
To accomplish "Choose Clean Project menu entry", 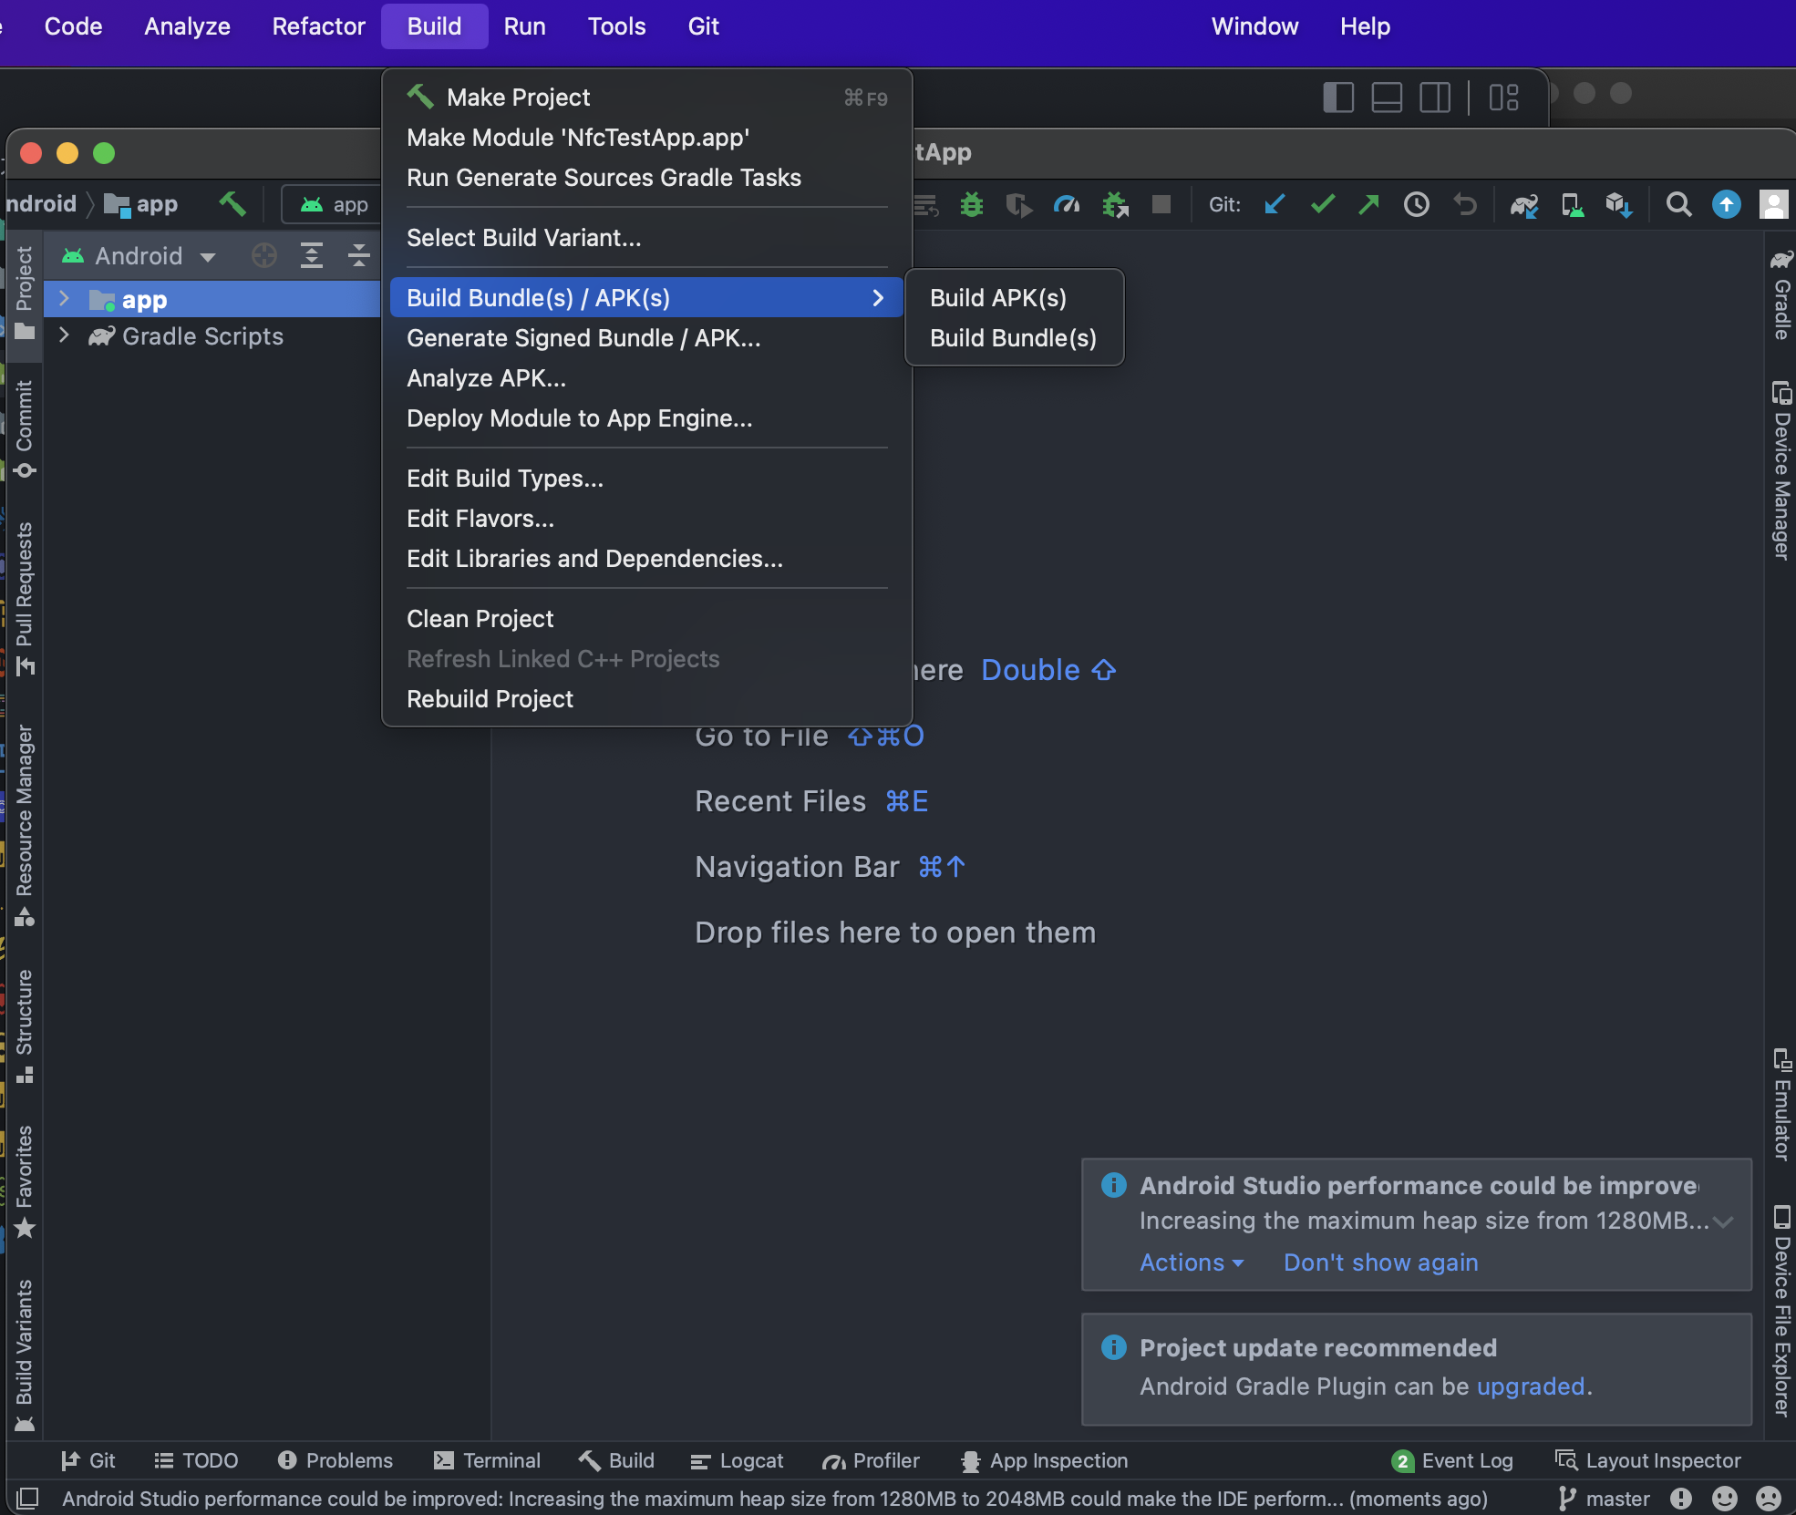I will [x=480, y=619].
